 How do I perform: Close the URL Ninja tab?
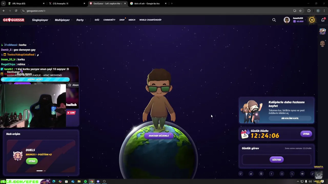44,4
